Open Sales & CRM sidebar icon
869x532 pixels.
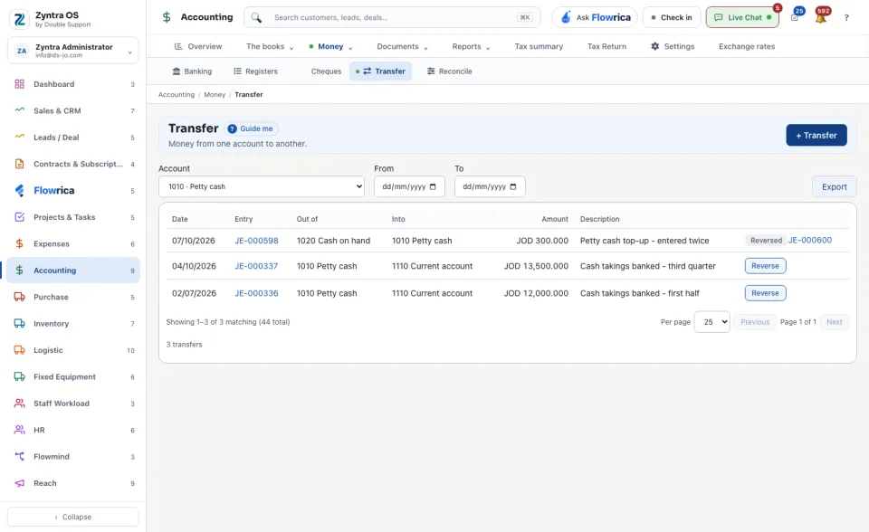tap(19, 110)
